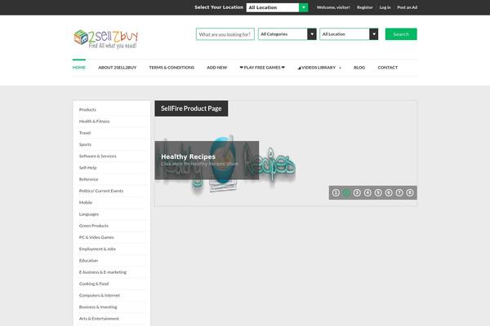The image size is (490, 326).
Task: Open Business & Investing category
Action: (98, 307)
